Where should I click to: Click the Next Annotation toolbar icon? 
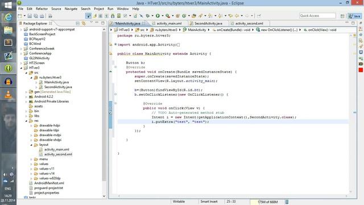[x=210, y=16]
